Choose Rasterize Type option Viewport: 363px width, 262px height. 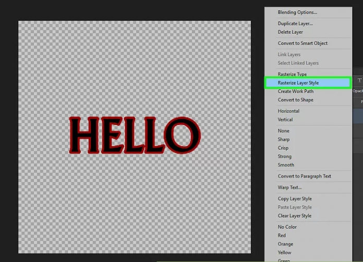tap(292, 74)
